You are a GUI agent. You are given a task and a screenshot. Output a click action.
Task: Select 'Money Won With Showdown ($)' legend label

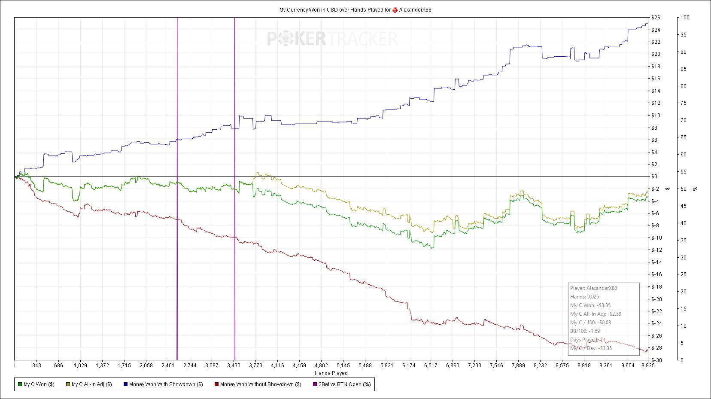click(166, 384)
